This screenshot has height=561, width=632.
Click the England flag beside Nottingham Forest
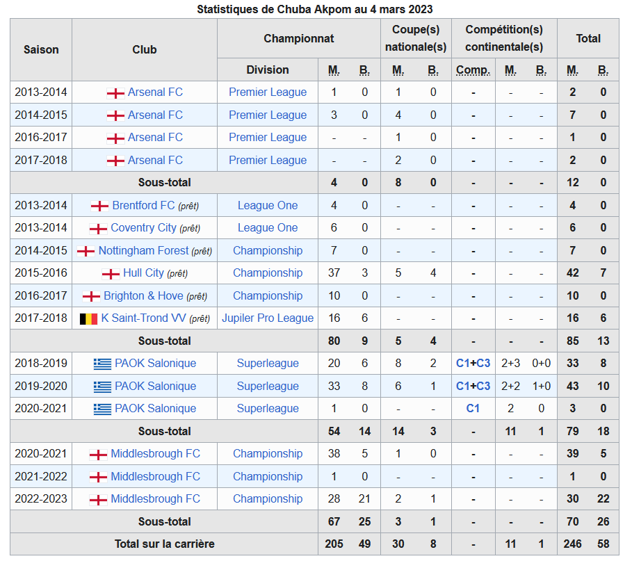click(86, 252)
